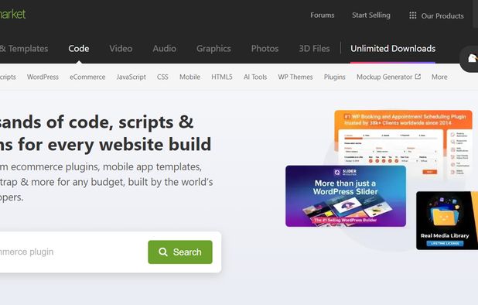478x305 pixels.
Task: Expand the More subcategory menu
Action: tap(439, 77)
